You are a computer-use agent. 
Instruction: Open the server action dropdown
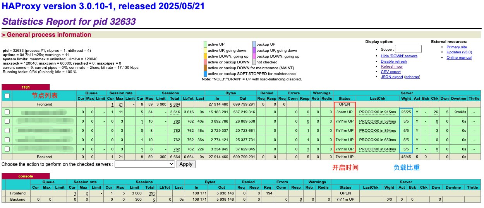tap(145, 164)
